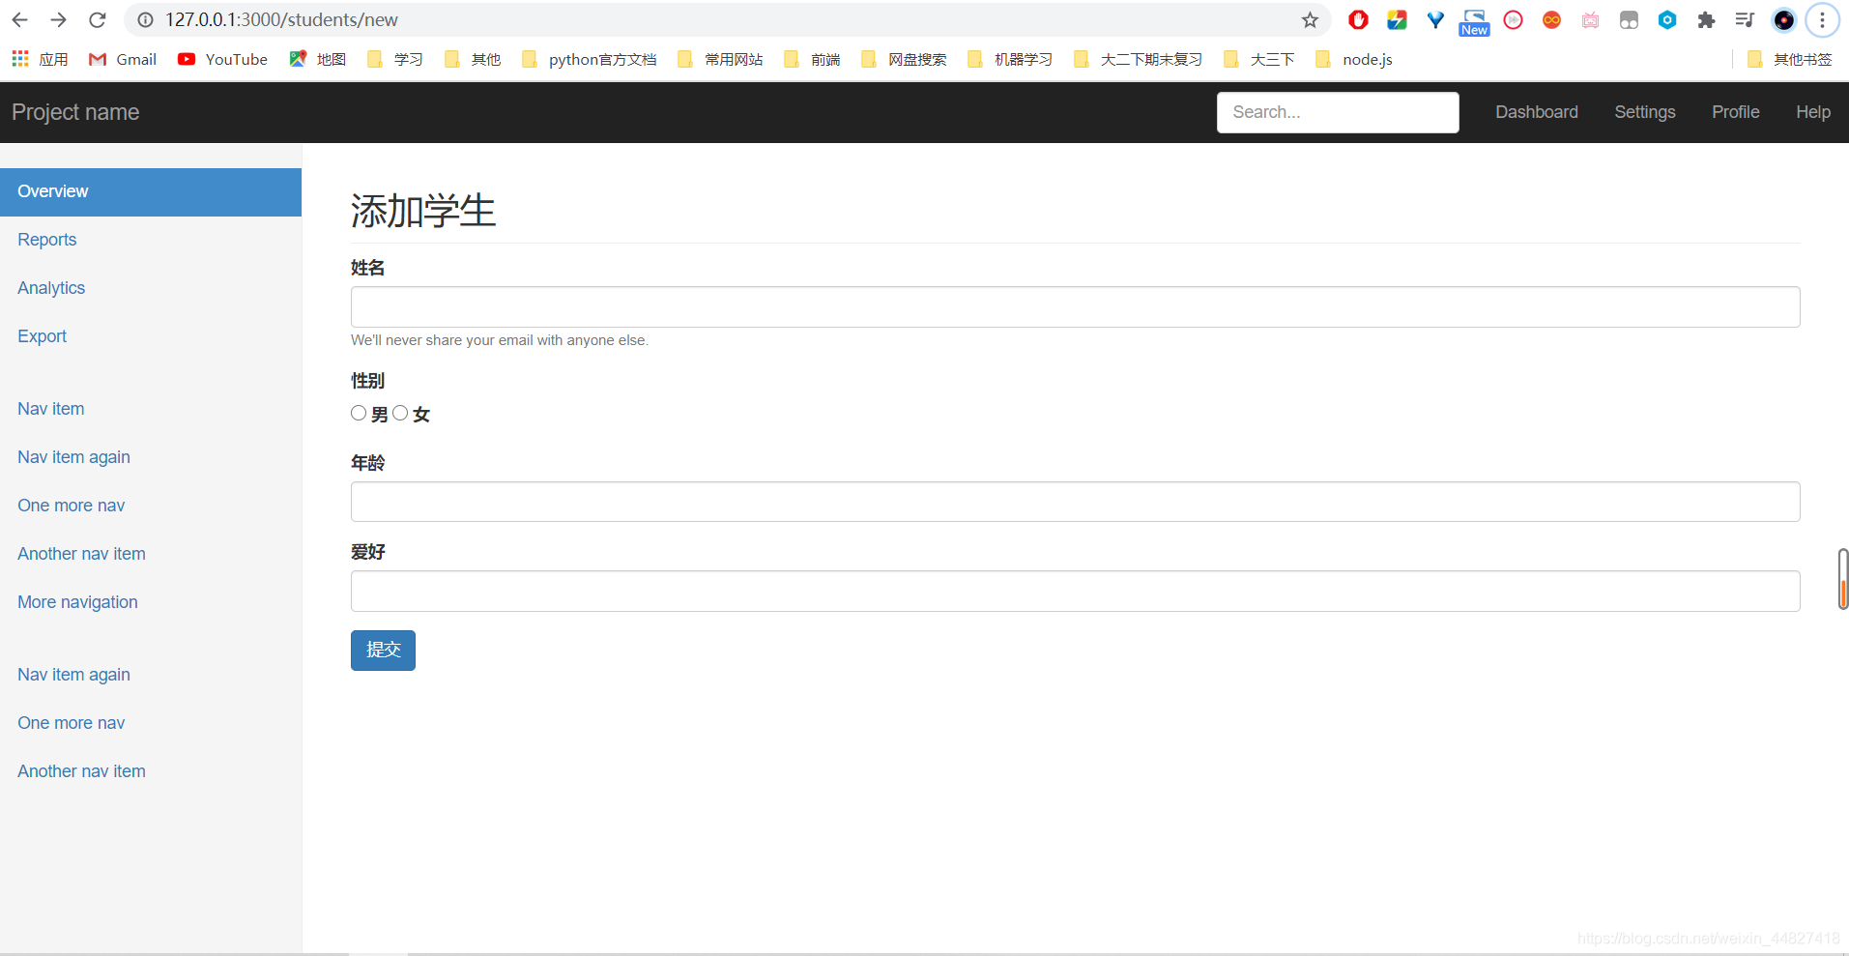Click the Project name brand link
The width and height of the screenshot is (1849, 956).
tap(75, 112)
